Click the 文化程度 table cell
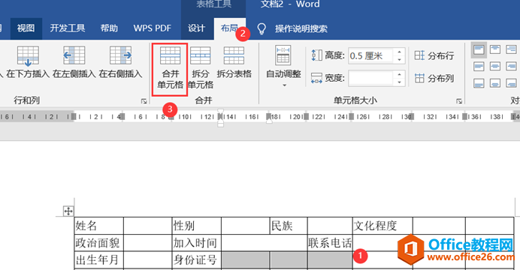This screenshot has height=270, width=520. click(x=382, y=226)
